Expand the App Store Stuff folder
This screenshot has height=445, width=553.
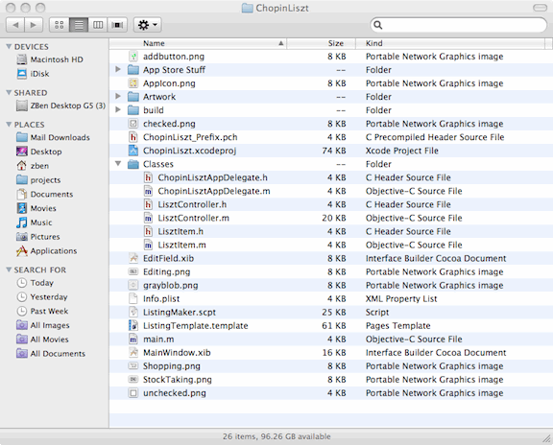coord(118,69)
